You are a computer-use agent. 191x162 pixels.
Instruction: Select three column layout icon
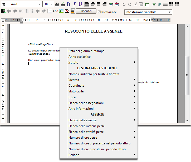tap(177, 4)
